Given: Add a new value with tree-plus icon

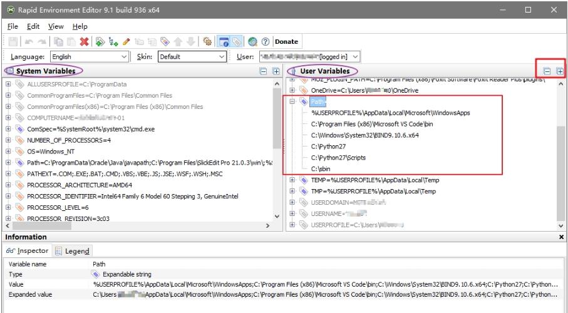Looking at the screenshot, I should tap(113, 42).
